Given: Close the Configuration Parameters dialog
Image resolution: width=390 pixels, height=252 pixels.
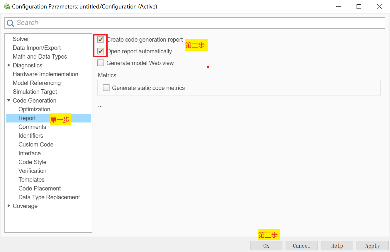Looking at the screenshot, I should (x=379, y=7).
